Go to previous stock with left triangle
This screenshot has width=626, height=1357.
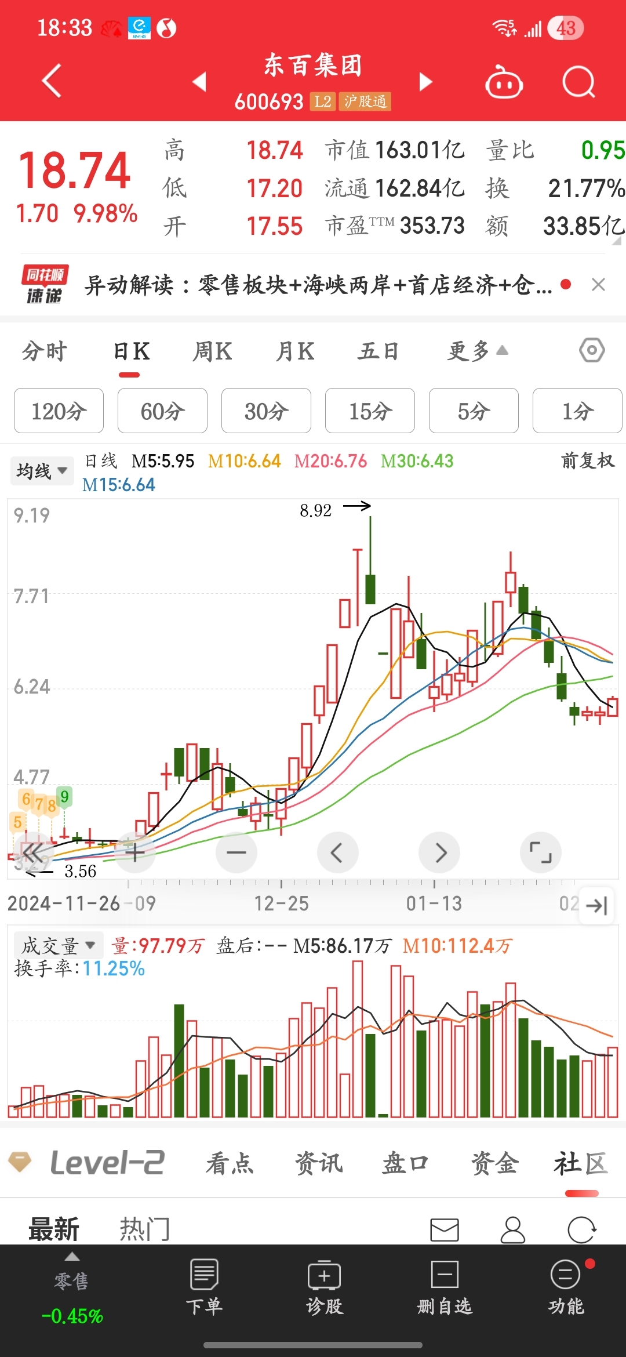pos(199,82)
